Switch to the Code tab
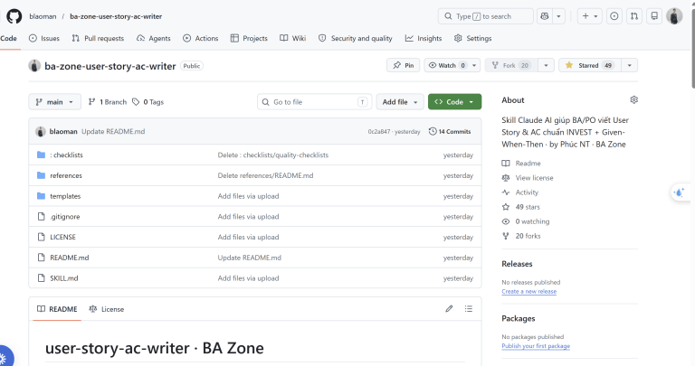695x366 pixels. coord(8,39)
